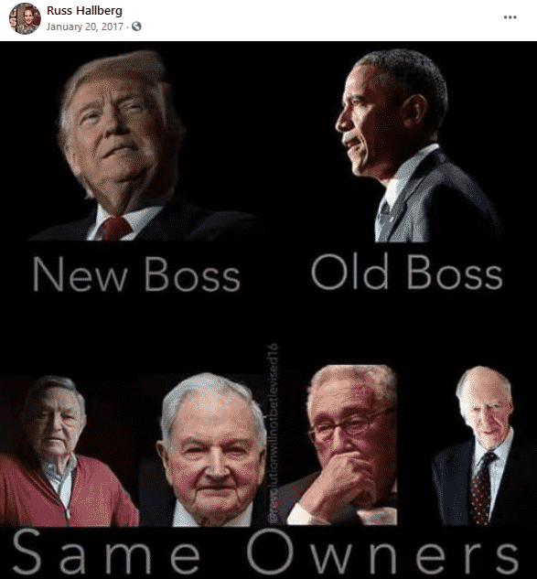Select the side-profile portrait above "Old Boss"
Image resolution: width=537 pixels, height=579 pixels.
[x=417, y=145]
